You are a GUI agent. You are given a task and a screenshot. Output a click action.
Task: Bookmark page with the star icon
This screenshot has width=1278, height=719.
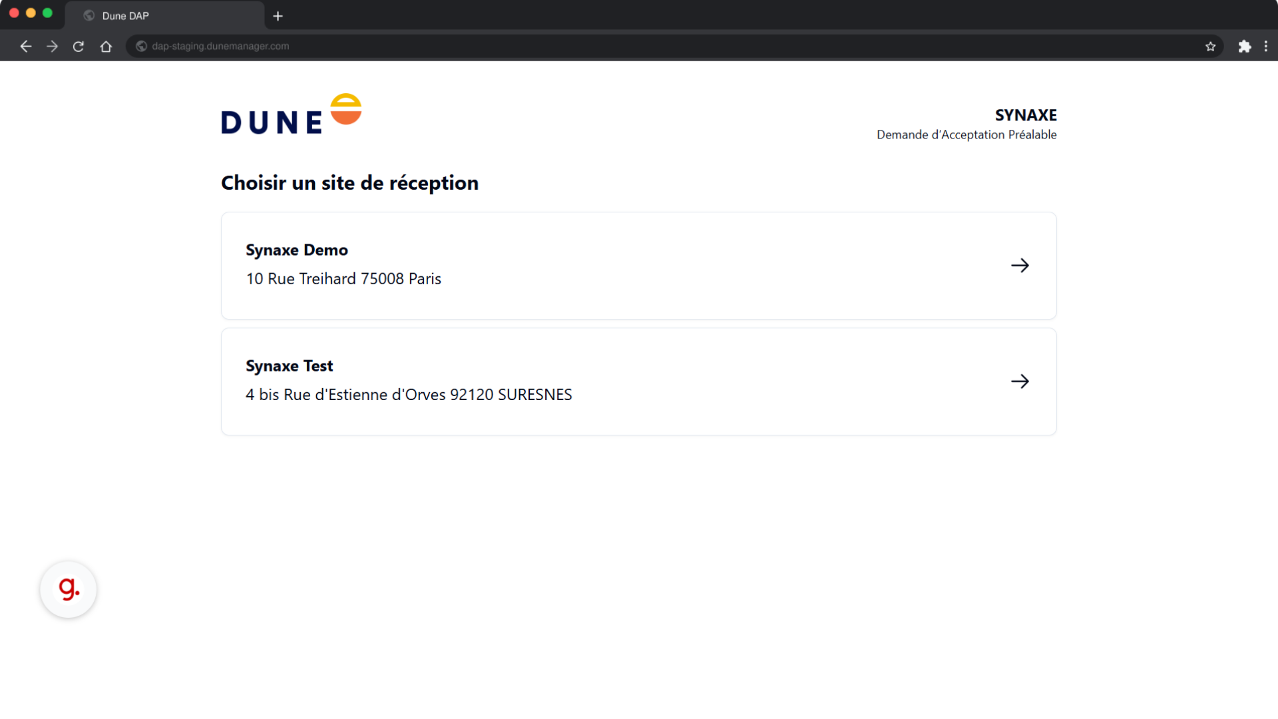tap(1210, 47)
